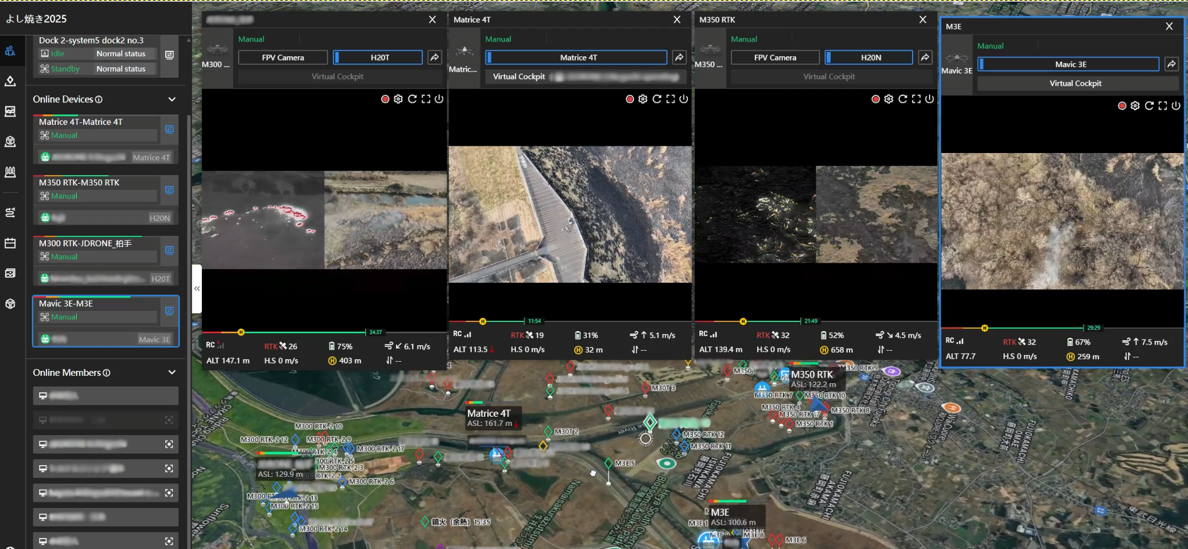1188x549 pixels.
Task: Power off the Matrice 4T livestream
Action: (x=684, y=99)
